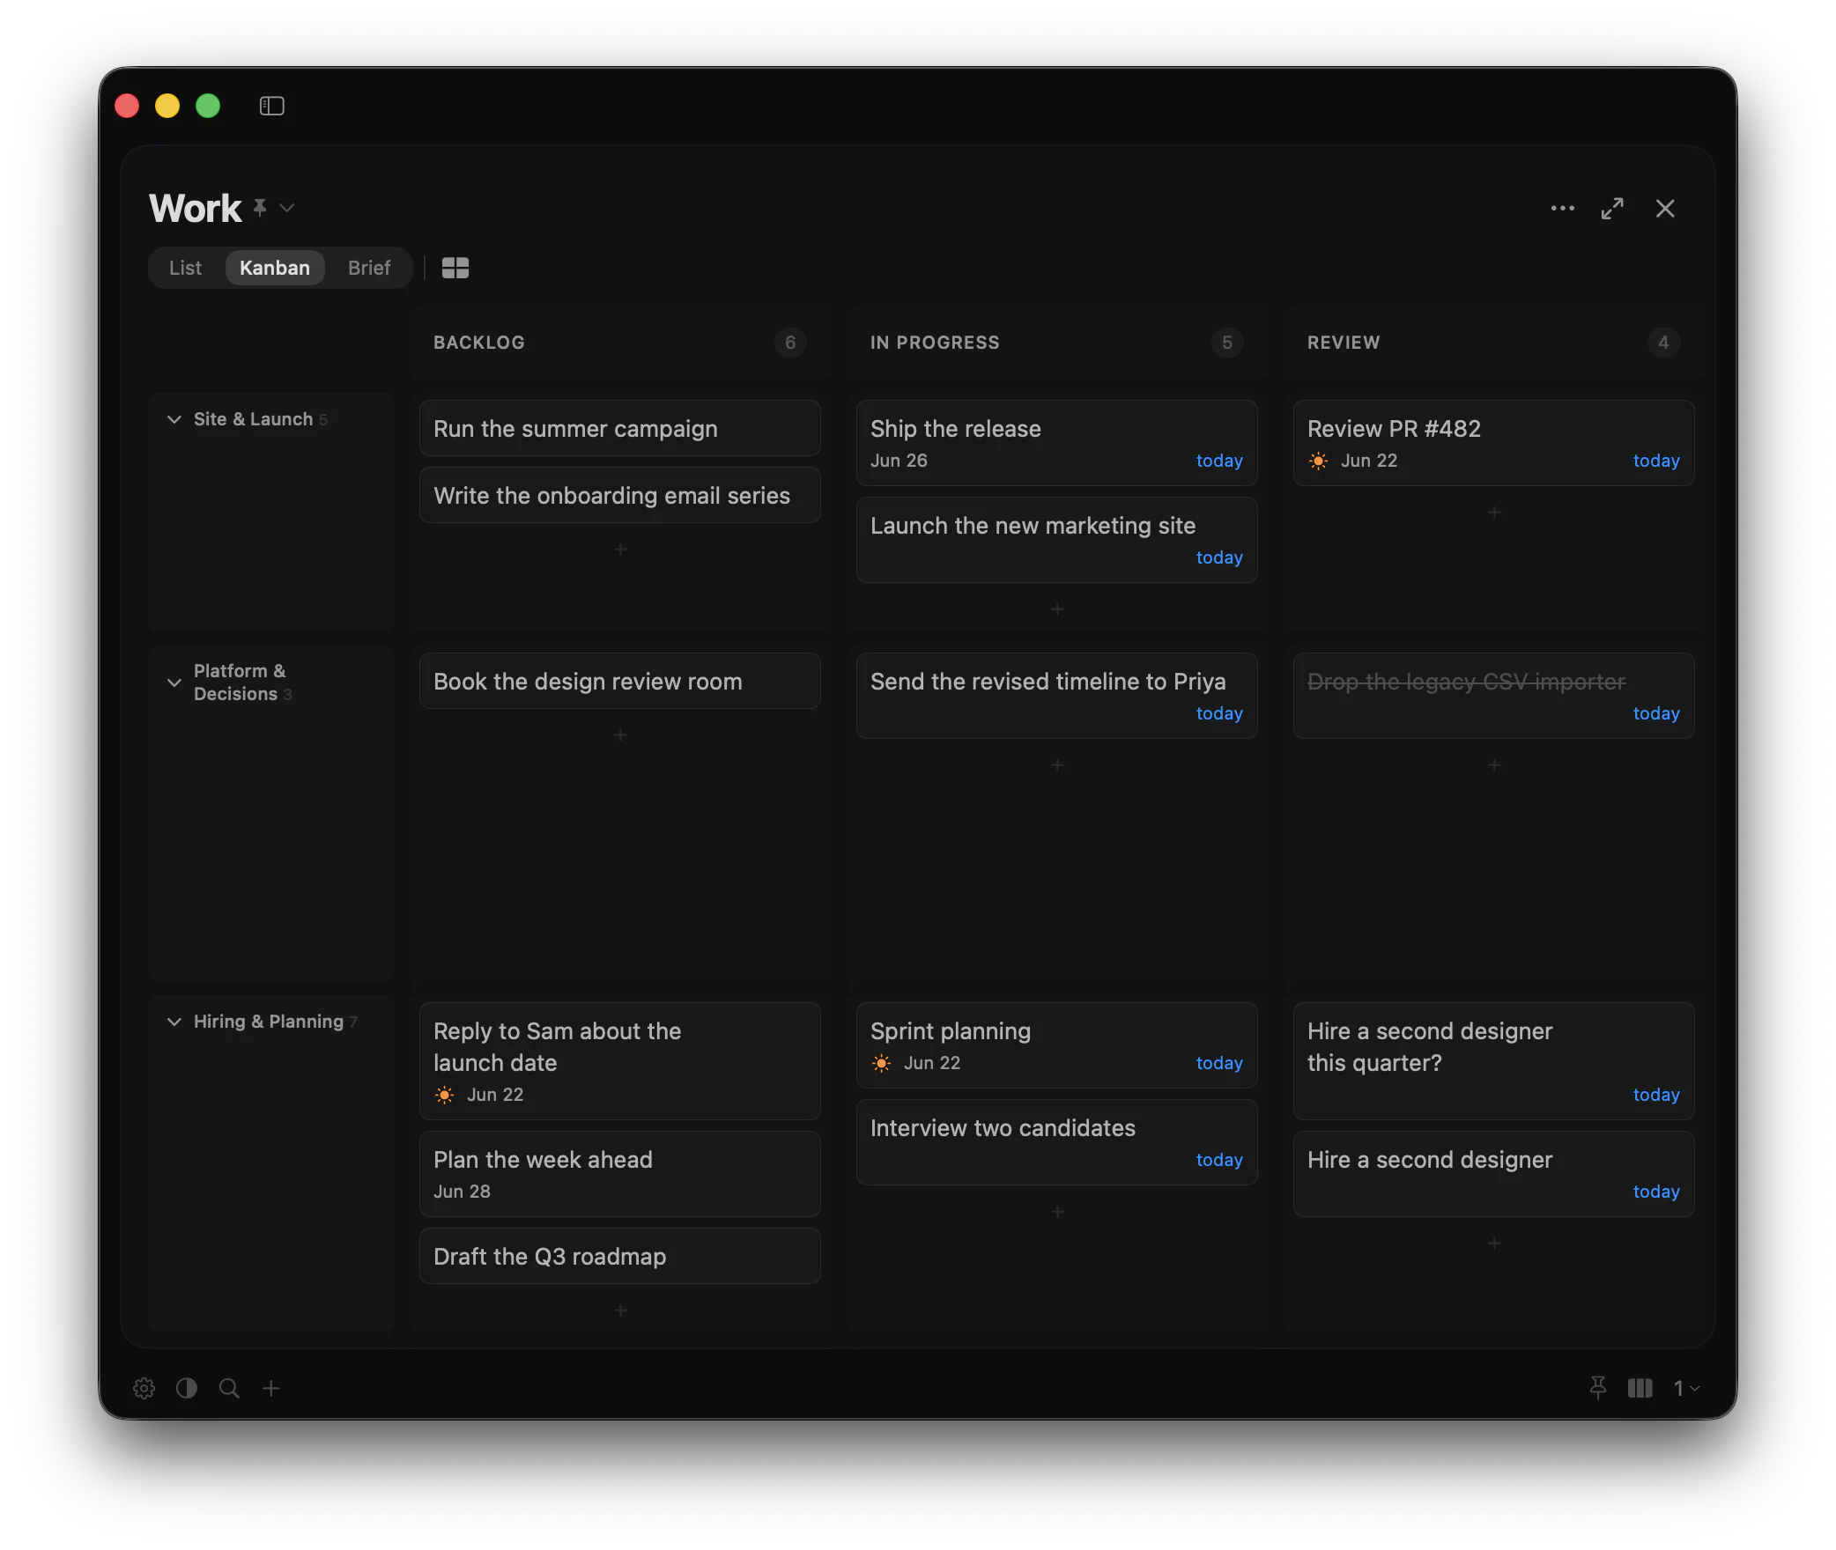This screenshot has height=1550, width=1836.
Task: Open the Ship the release card
Action: pos(1056,443)
